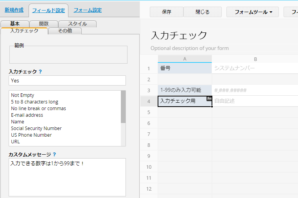Viewport: 298px width, 198px height.
Task: Choose 'E-mail address' in the validation list
Action: (x=27, y=115)
